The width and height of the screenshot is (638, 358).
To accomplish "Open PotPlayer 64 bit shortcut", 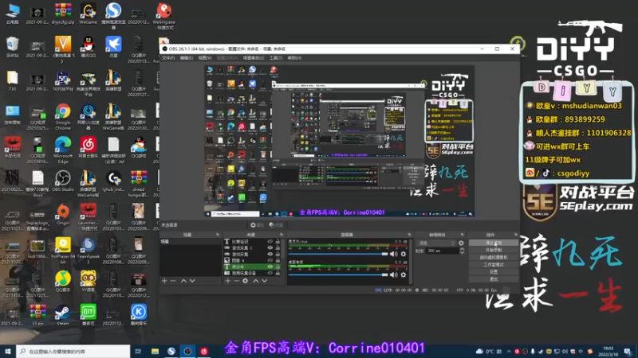I will pos(63,250).
